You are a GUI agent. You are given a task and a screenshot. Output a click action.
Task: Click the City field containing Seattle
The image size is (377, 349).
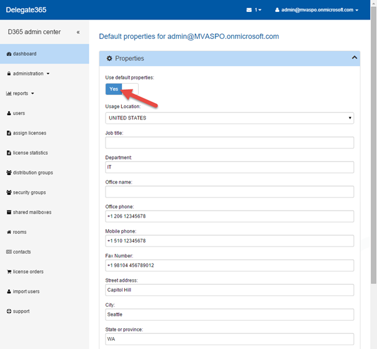(x=229, y=314)
